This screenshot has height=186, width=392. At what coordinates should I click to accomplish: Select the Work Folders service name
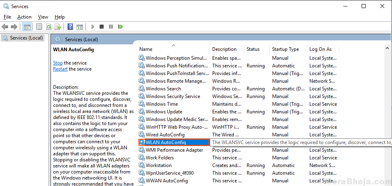click(x=160, y=158)
